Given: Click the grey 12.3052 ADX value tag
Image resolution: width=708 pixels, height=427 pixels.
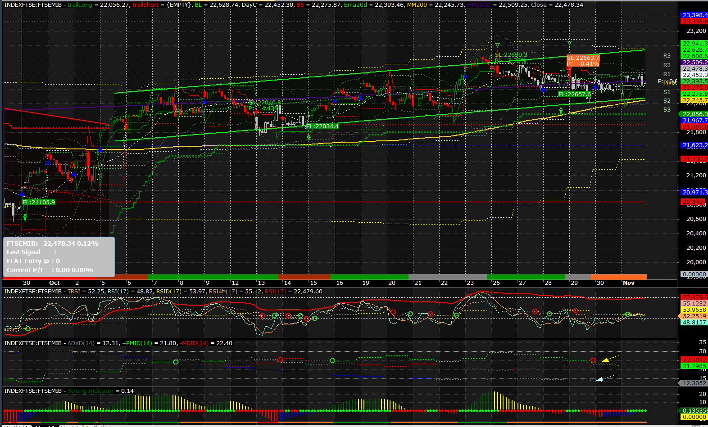Looking at the screenshot, I should click(x=693, y=383).
